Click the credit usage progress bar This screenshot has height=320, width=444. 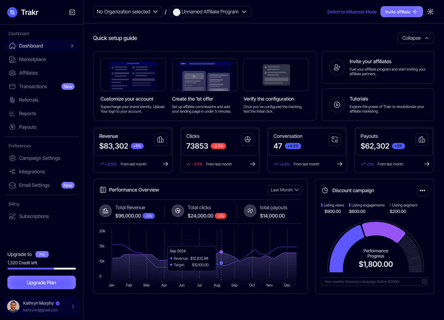41,268
